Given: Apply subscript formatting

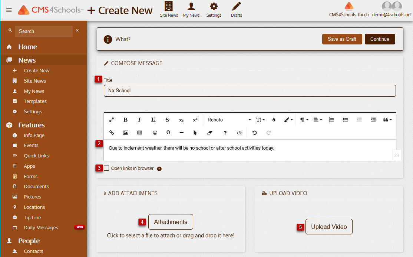Looking at the screenshot, I should (181, 120).
